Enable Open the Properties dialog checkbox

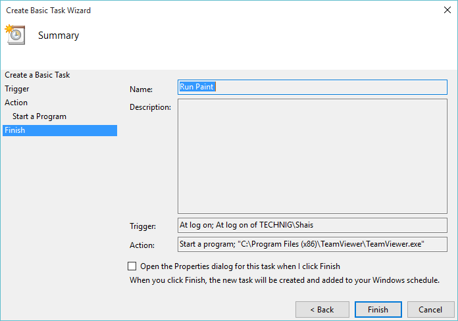(132, 266)
